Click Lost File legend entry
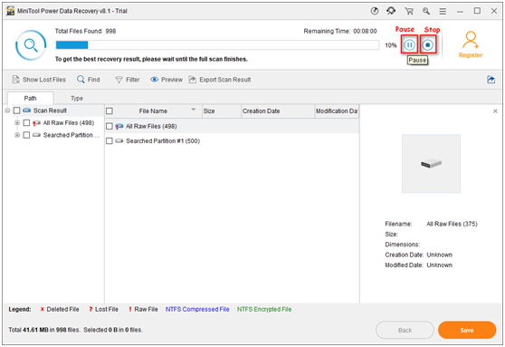 104,309
